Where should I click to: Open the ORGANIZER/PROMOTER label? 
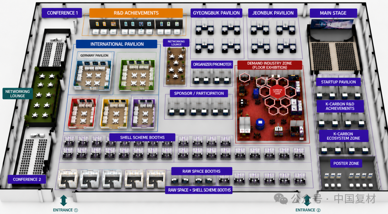pos(212,64)
